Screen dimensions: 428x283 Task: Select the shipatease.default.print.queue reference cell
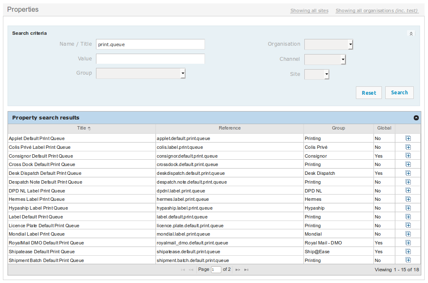pos(230,251)
